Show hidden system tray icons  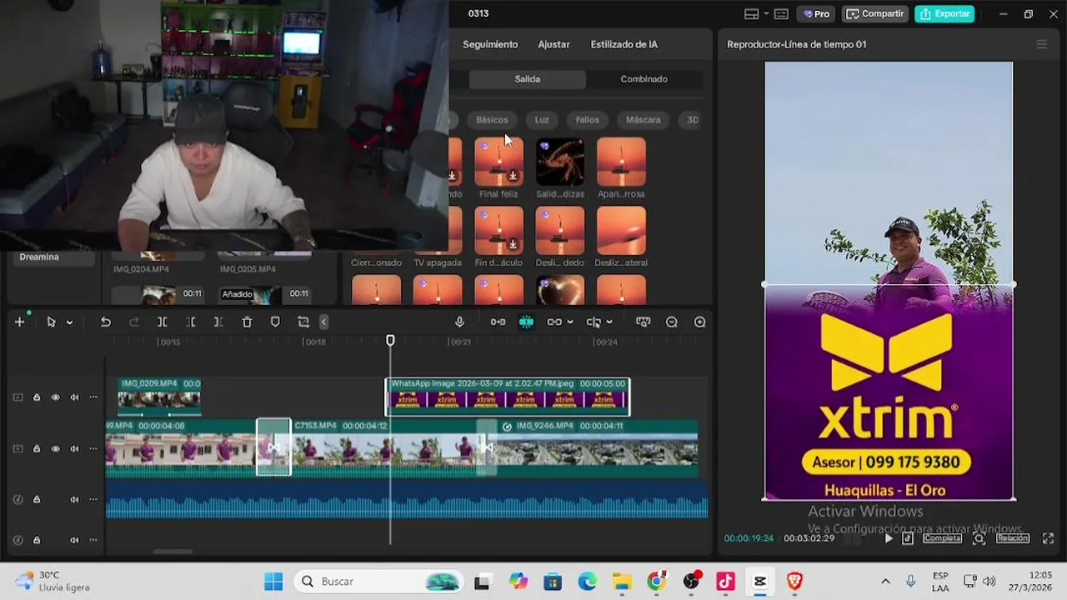pos(885,581)
